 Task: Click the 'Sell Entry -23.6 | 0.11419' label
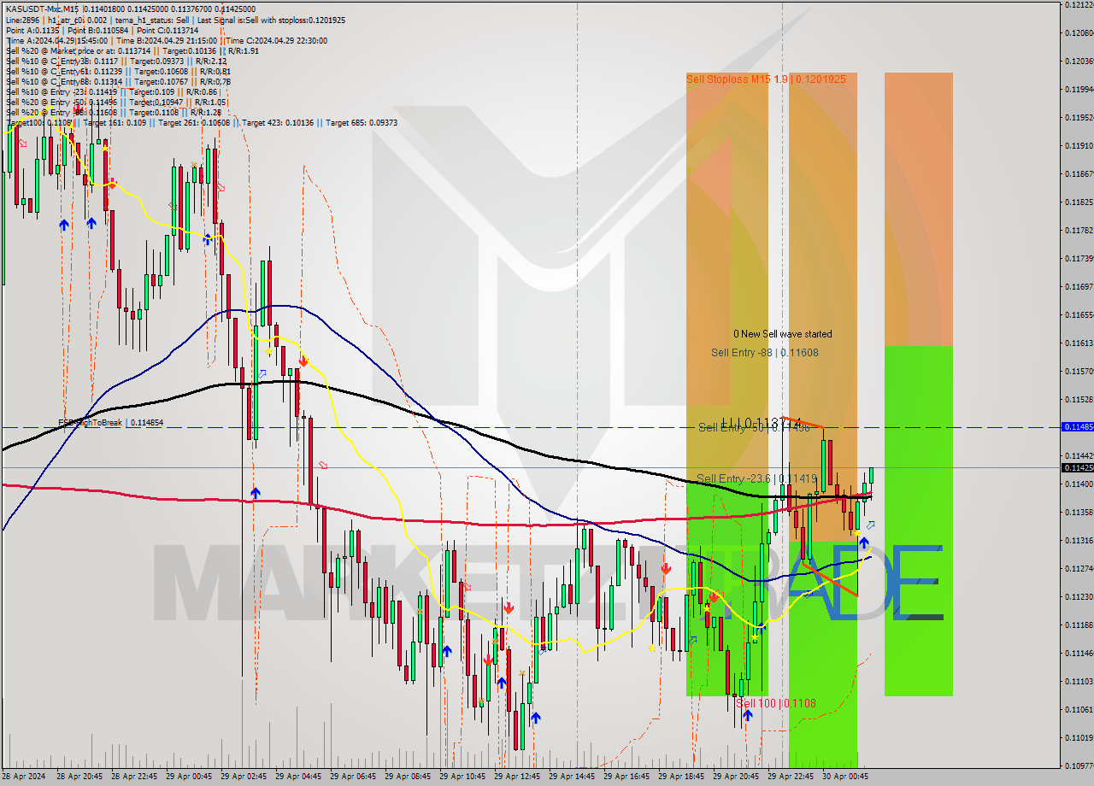(756, 478)
